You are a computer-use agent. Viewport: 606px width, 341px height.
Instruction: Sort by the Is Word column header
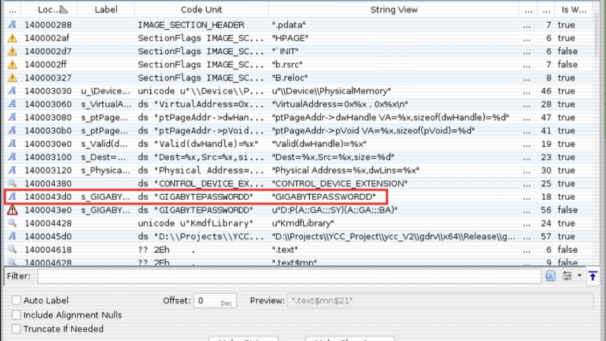point(574,9)
